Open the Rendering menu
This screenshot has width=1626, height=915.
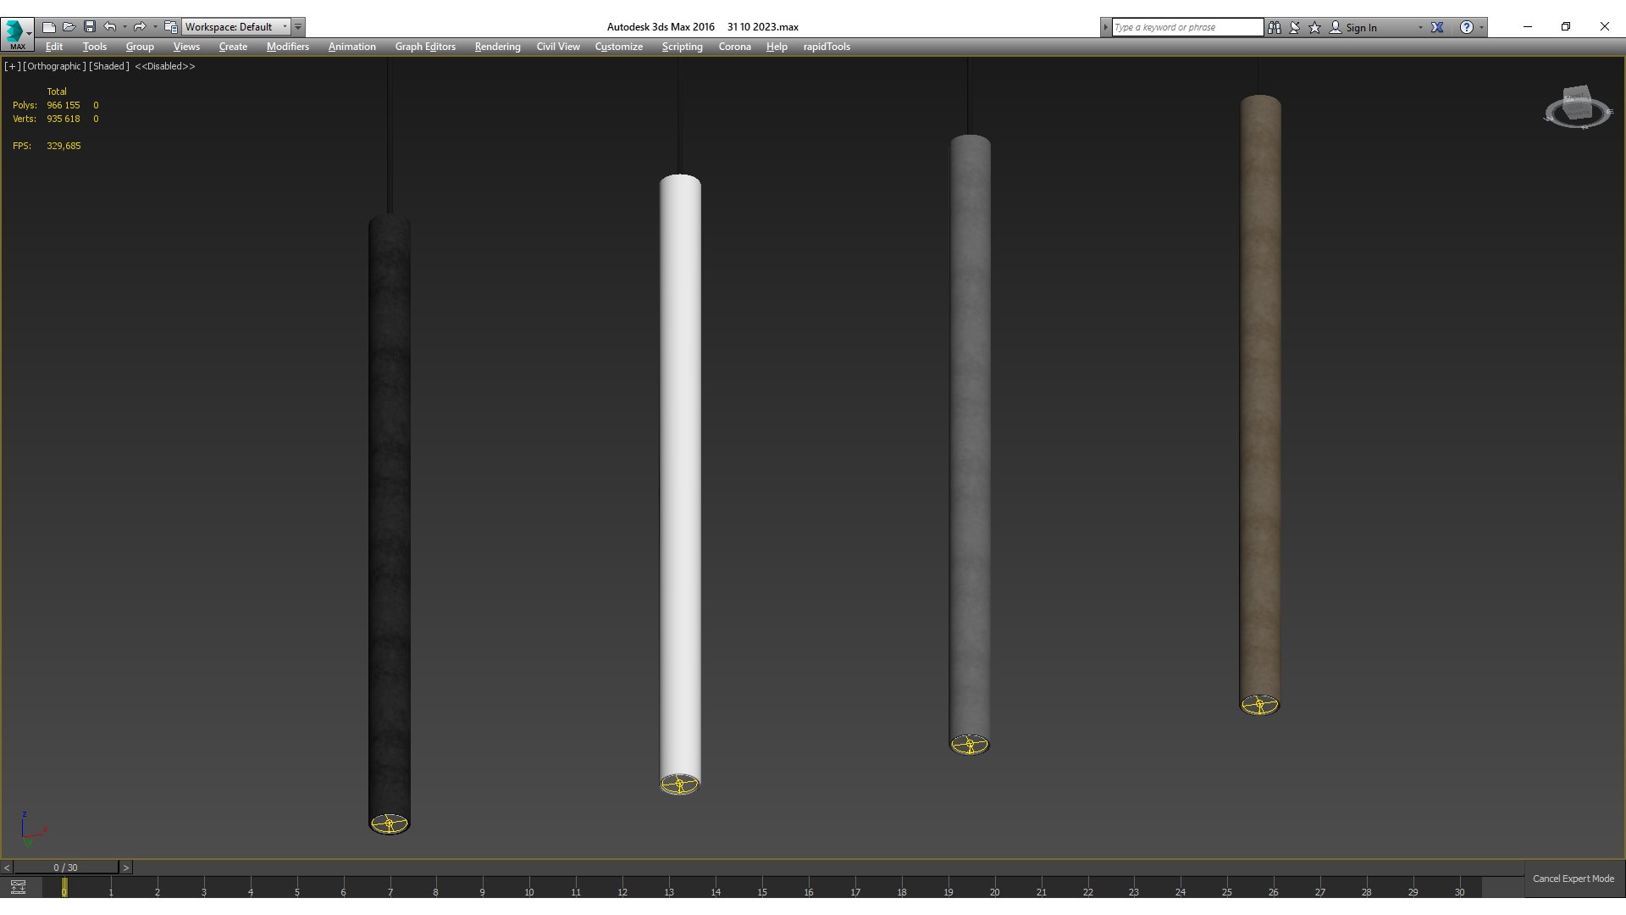coord(497,47)
